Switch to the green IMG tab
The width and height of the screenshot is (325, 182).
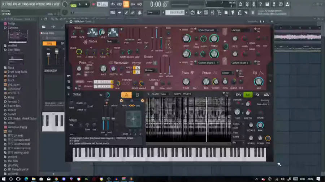click(x=248, y=95)
